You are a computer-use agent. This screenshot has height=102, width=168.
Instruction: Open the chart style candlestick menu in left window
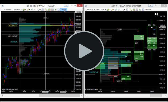24,10
